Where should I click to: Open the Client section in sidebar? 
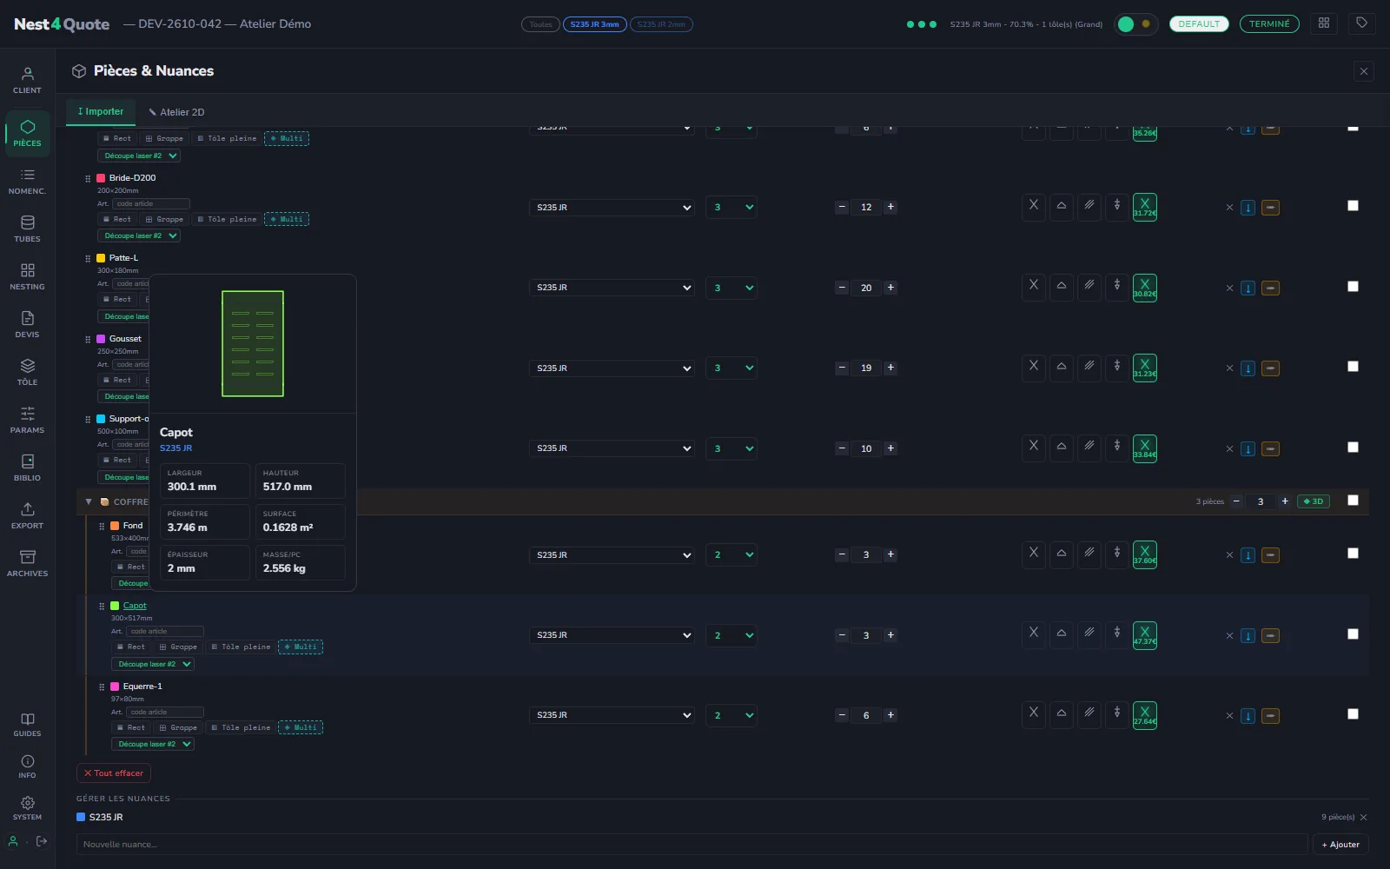(x=27, y=80)
